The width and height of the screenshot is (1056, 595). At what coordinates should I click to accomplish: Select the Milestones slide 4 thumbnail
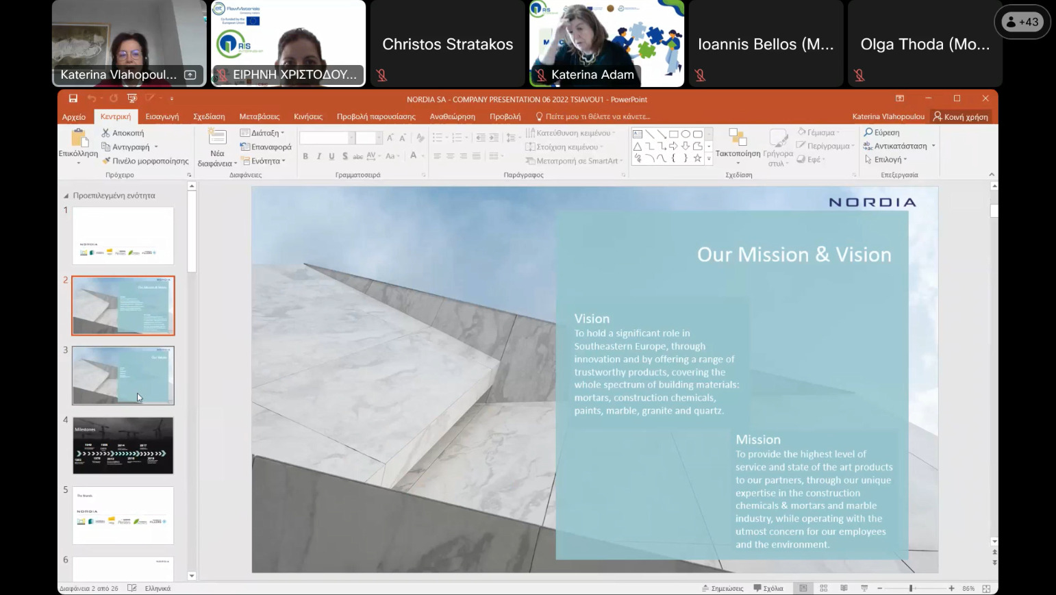(123, 445)
